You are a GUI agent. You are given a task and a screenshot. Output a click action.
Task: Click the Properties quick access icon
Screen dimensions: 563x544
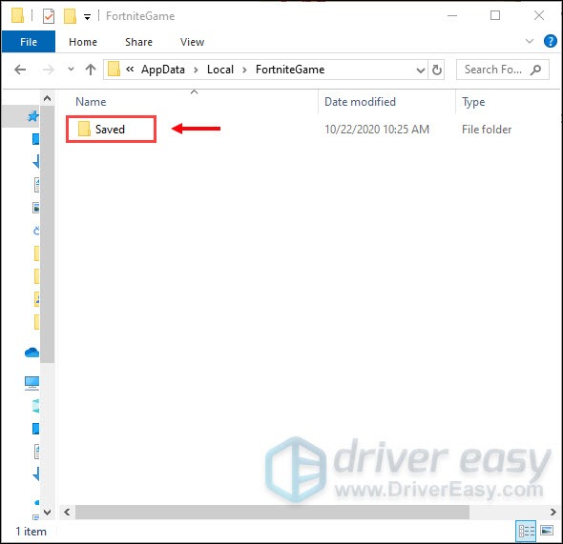pyautogui.click(x=49, y=16)
